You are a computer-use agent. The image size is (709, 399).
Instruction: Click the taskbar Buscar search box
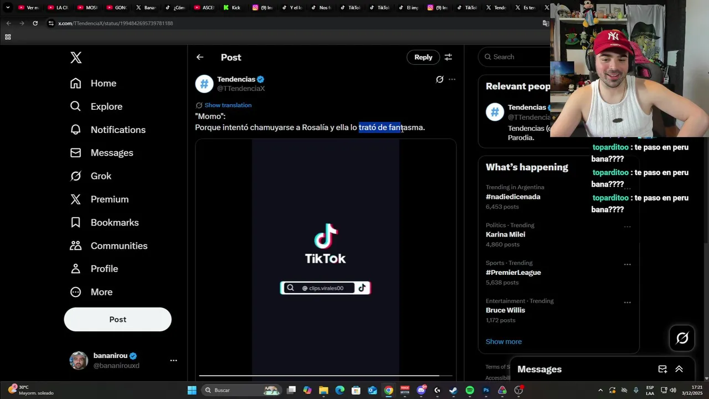pyautogui.click(x=242, y=390)
